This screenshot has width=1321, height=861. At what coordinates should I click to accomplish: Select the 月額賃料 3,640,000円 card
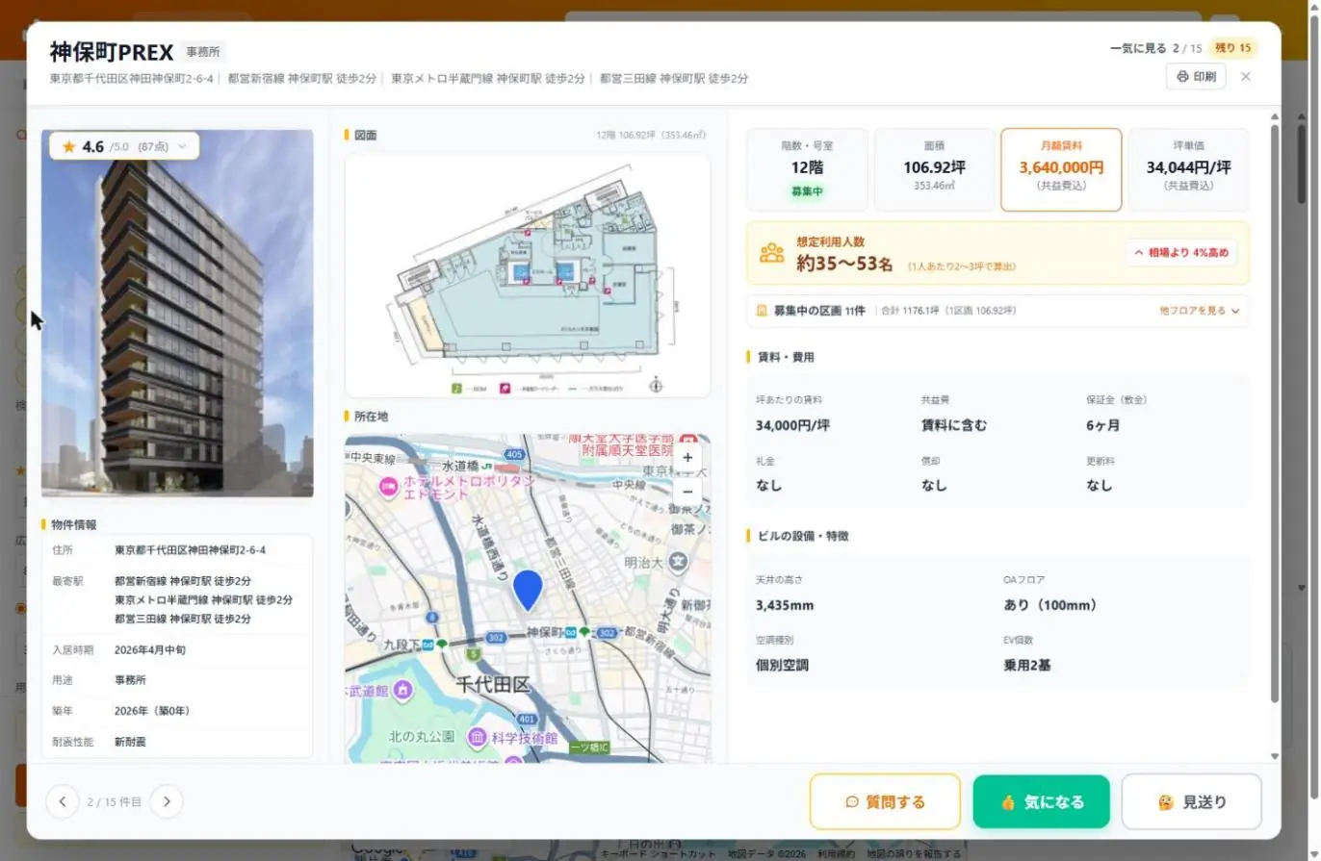(x=1061, y=169)
